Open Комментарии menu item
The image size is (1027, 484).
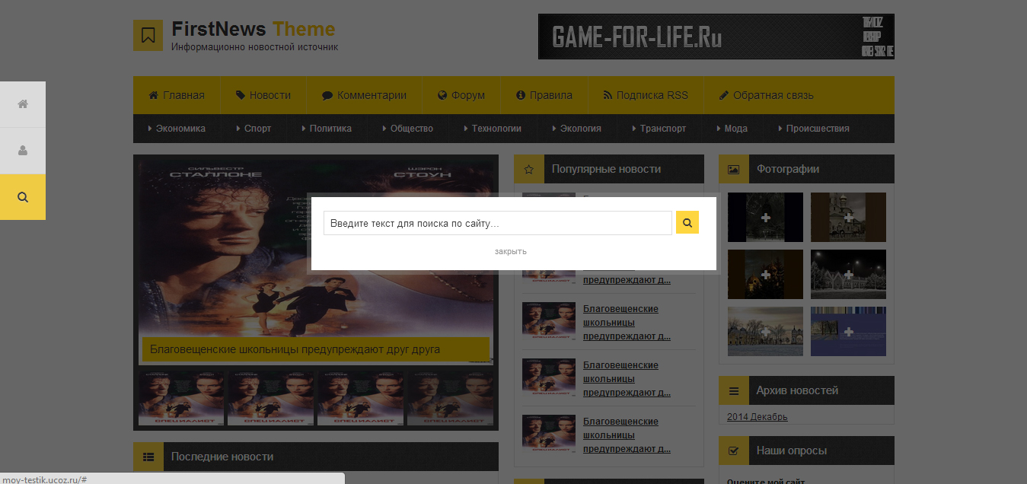[x=364, y=95]
